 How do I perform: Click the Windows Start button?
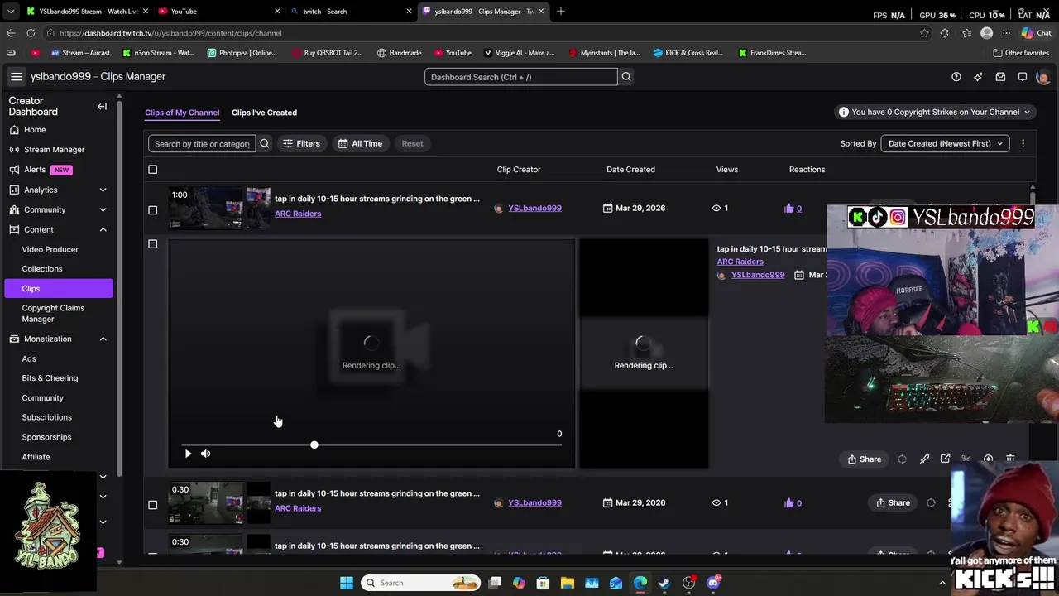(x=347, y=583)
